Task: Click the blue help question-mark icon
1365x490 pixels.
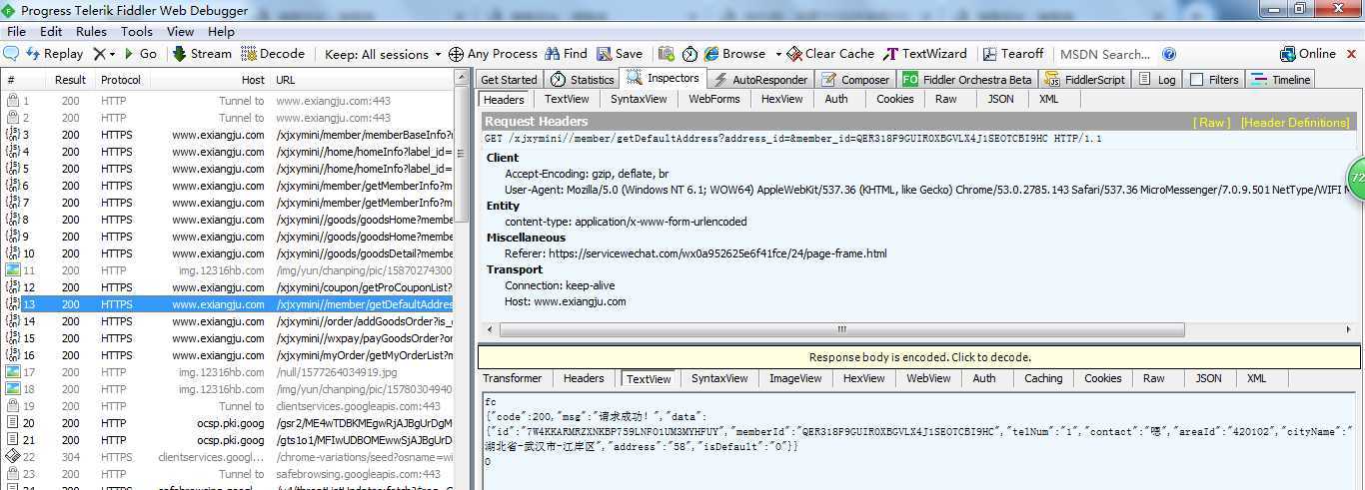Action: 1169,54
